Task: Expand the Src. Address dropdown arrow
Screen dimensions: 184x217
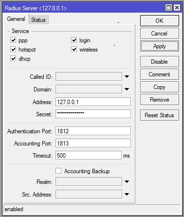Action: 127,194
